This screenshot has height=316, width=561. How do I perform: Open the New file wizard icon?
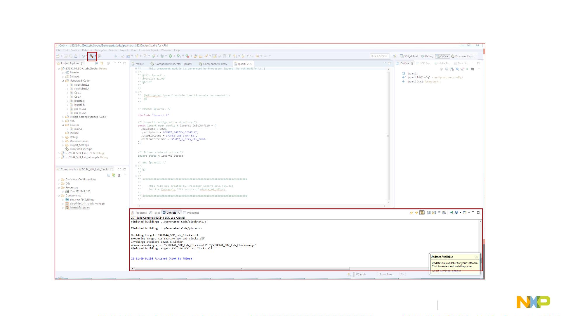pos(58,56)
